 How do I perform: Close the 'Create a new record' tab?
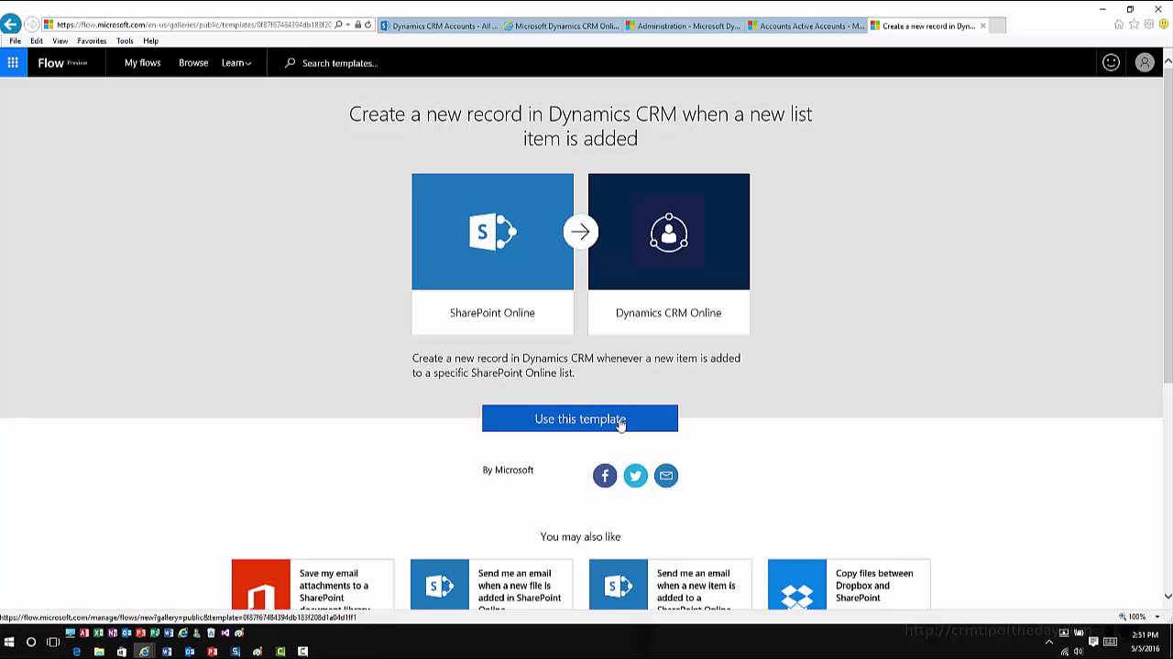click(x=983, y=26)
